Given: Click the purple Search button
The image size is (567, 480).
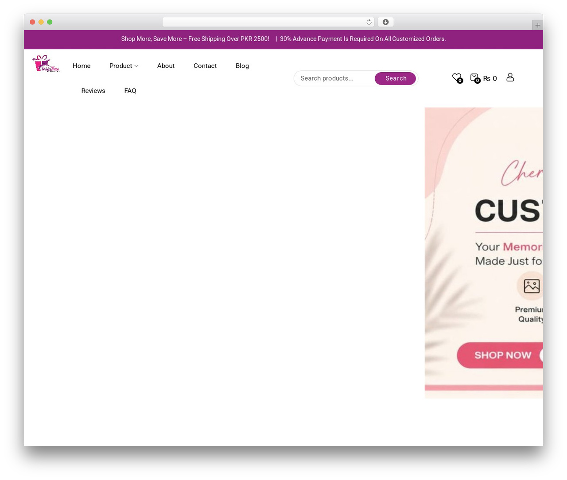Looking at the screenshot, I should [395, 78].
